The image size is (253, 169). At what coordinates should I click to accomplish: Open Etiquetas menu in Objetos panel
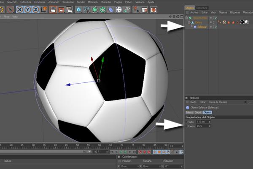235,12
